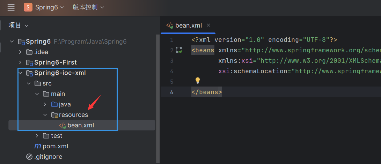
Task: Select the Spring6 root module icon
Action: click(x=22, y=42)
